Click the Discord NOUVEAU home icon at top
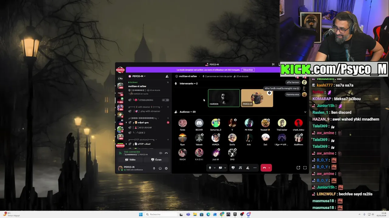The height and width of the screenshot is (218, 389). (120, 70)
